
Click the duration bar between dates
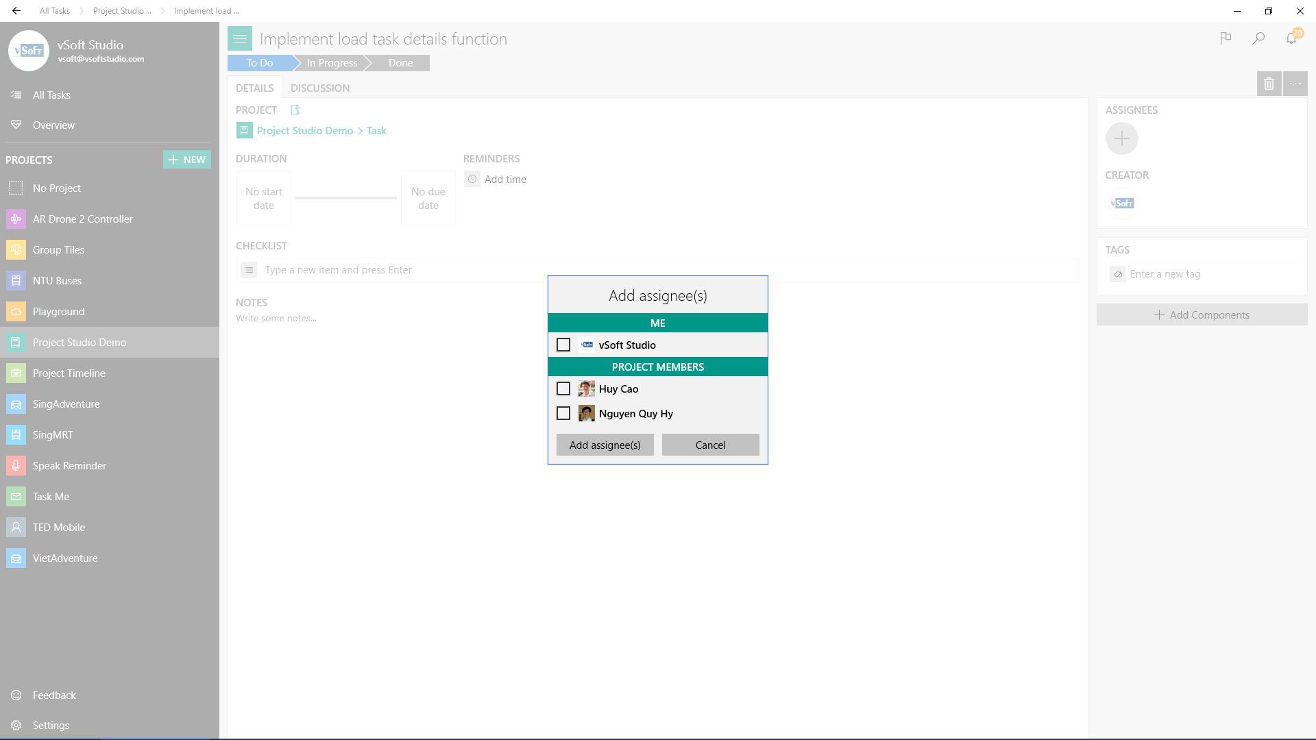(346, 198)
